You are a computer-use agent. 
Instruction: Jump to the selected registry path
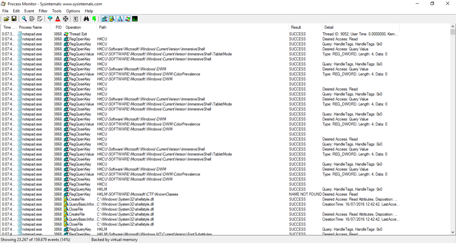(94, 18)
